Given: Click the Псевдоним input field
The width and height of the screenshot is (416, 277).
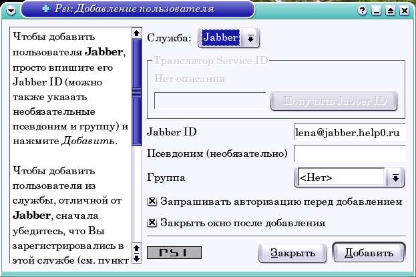Looking at the screenshot, I should tap(350, 154).
